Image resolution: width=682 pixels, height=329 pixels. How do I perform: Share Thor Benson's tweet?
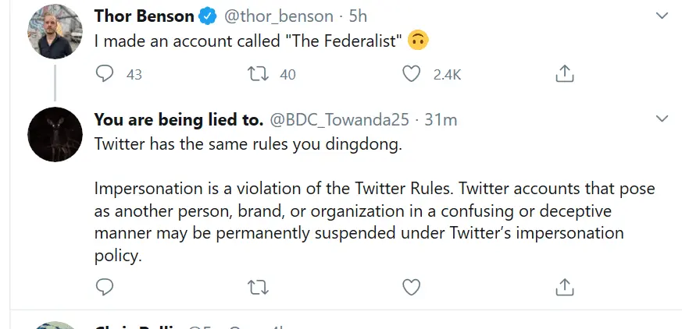point(564,74)
